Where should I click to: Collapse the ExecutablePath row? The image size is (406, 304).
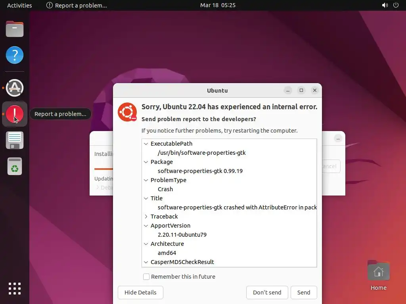pyautogui.click(x=146, y=144)
